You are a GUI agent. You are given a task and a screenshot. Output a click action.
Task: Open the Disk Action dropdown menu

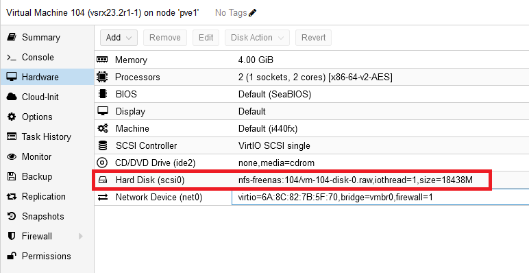click(257, 38)
